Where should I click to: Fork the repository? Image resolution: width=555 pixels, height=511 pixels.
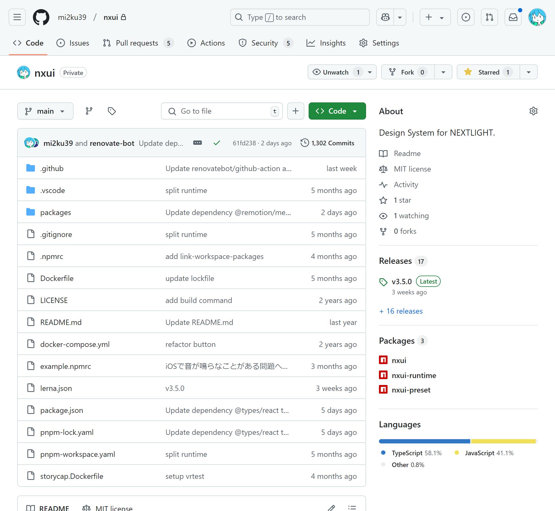pos(408,72)
